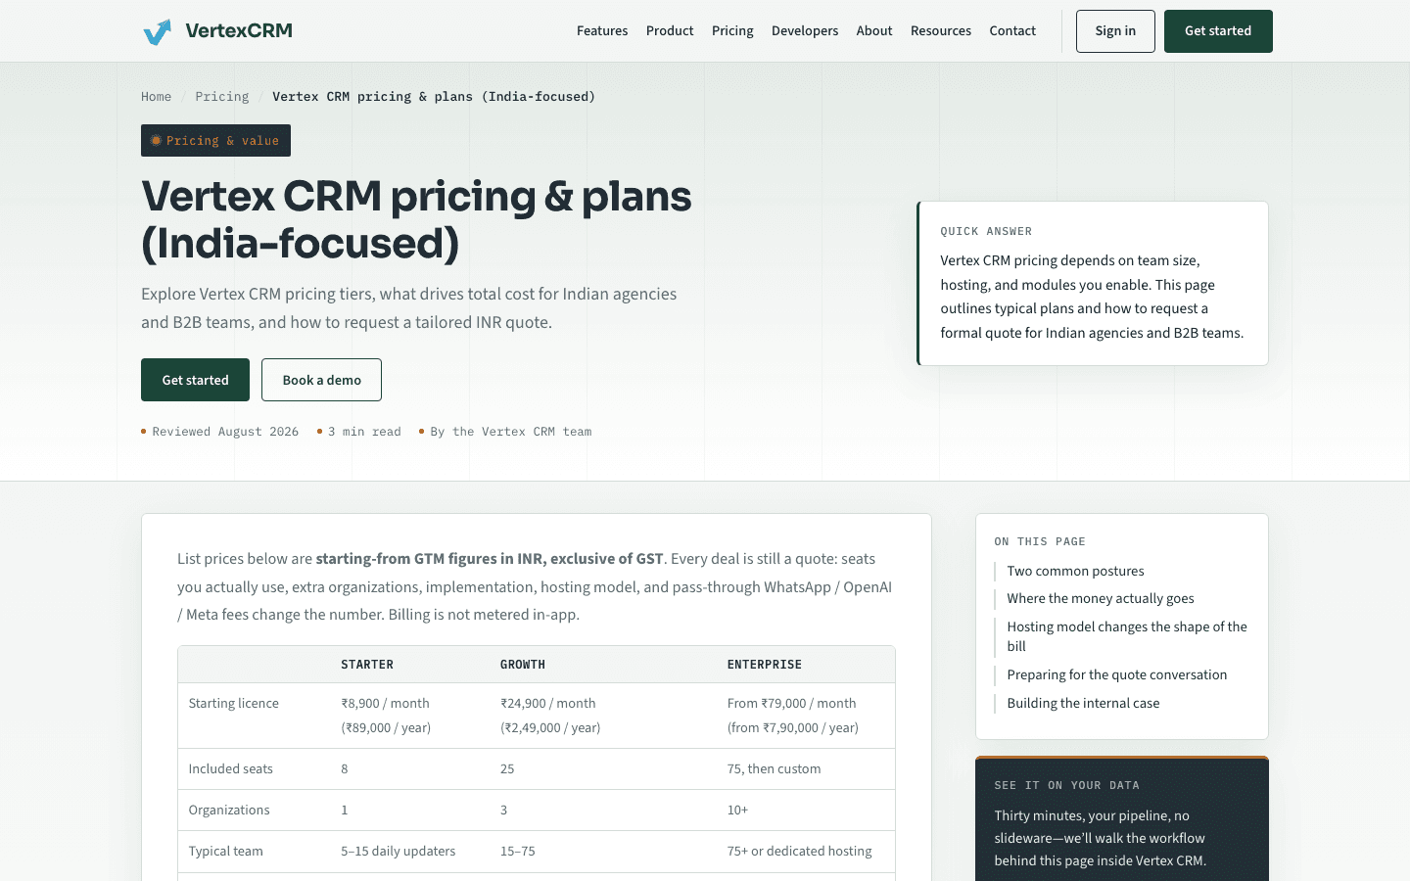1410x881 pixels.
Task: Jump to Hosting model changes the shape section
Action: click(x=1127, y=636)
